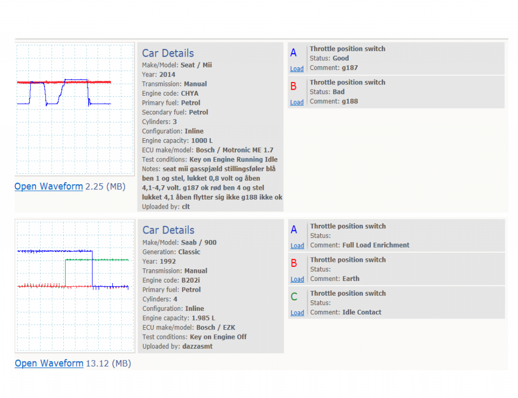Click the Saab 900 waveform thumbnail

click(75, 286)
